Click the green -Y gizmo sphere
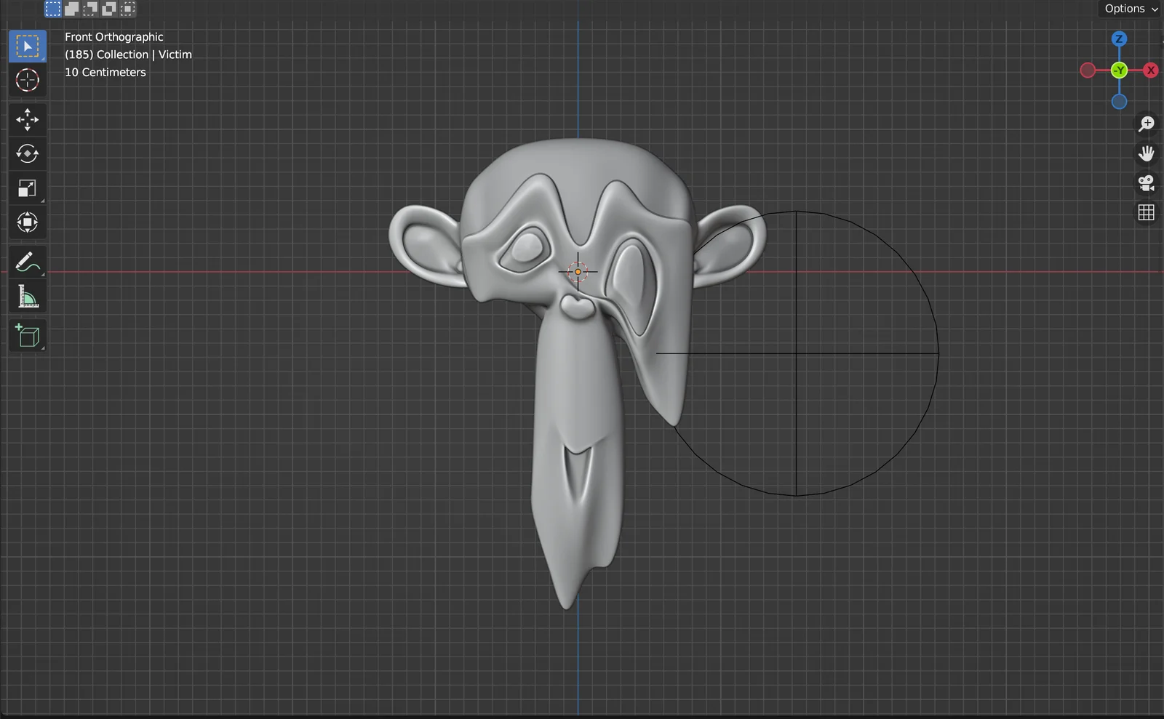This screenshot has height=719, width=1164. tap(1119, 71)
